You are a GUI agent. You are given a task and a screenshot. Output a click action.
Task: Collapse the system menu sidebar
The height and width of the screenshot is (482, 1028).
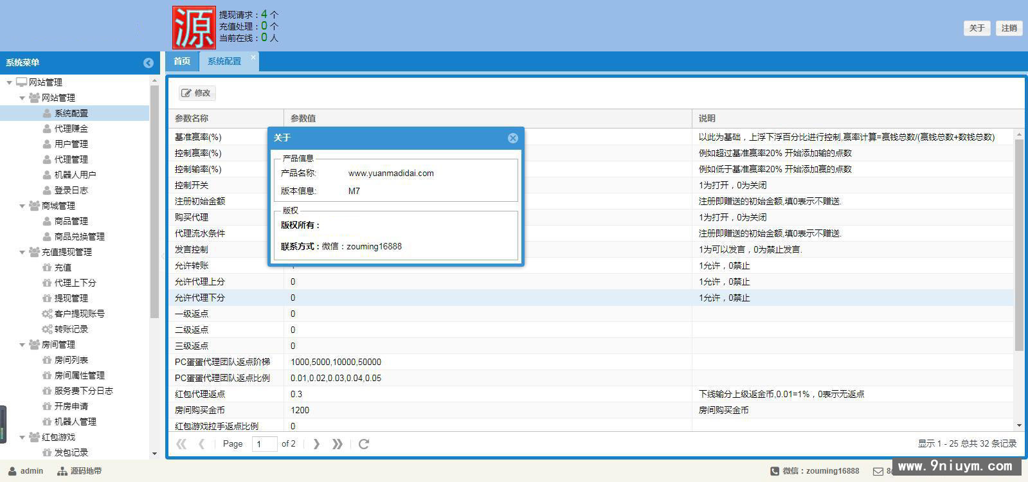click(x=149, y=62)
